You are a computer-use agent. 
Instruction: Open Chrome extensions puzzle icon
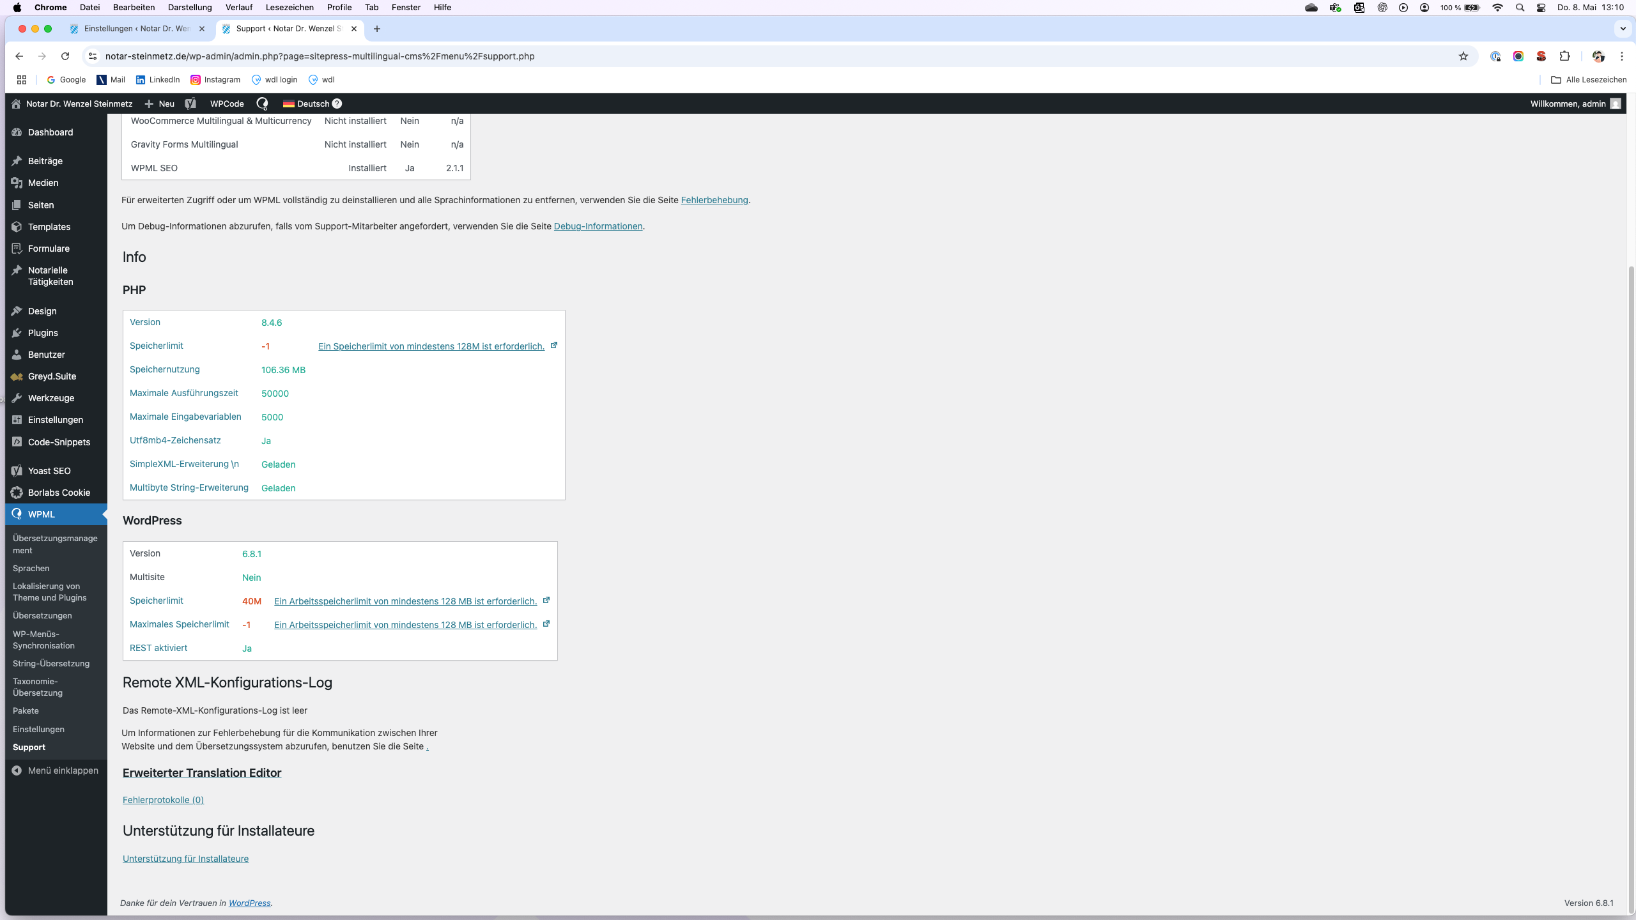pos(1564,56)
